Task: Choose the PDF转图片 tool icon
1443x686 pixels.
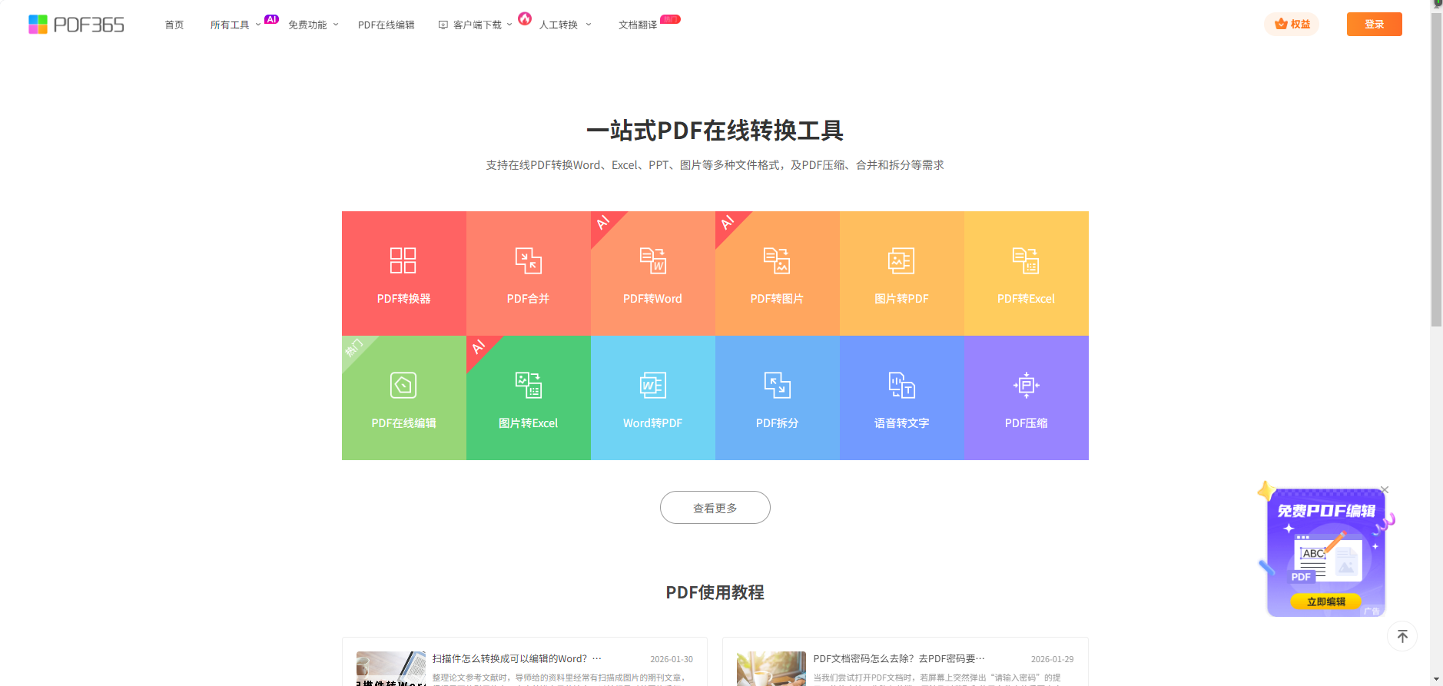Action: pos(777,261)
